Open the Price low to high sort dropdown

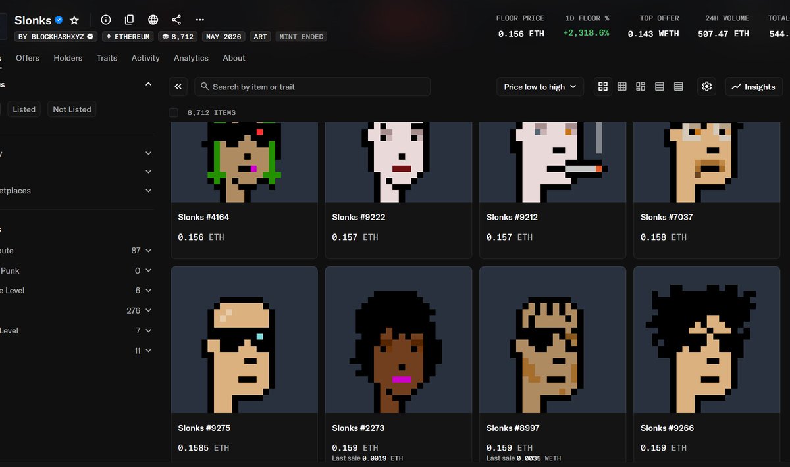click(x=540, y=87)
